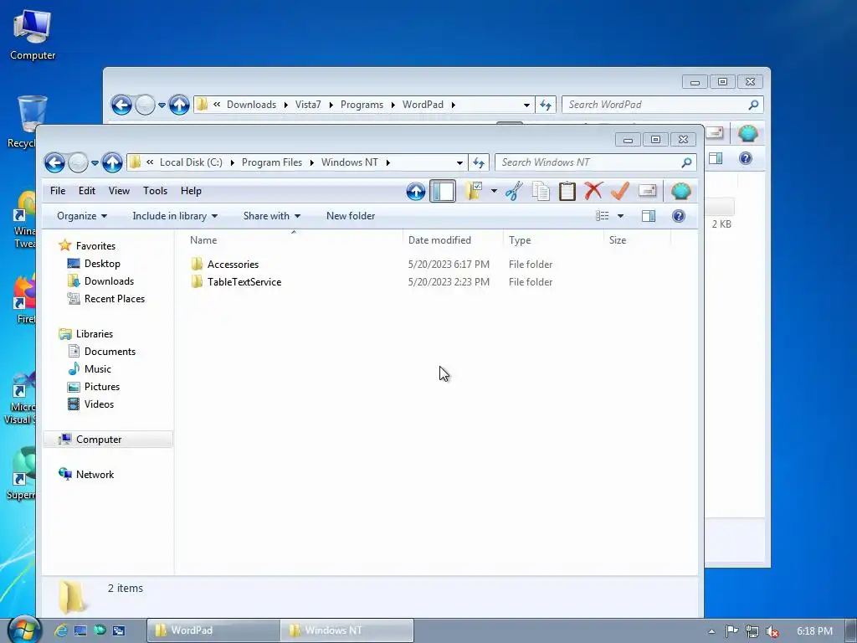Click the Cut scissors icon
The width and height of the screenshot is (857, 643).
click(514, 191)
